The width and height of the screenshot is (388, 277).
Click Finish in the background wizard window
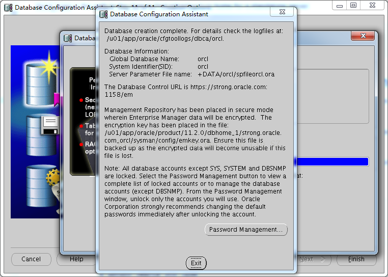(356, 259)
